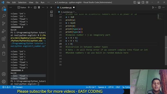Click unsaved dot on 3_number.py tab
167x94 pixels.
pos(74,8)
